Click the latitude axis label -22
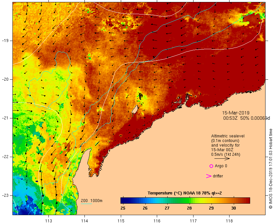The image size is (275, 223). coord(5,157)
